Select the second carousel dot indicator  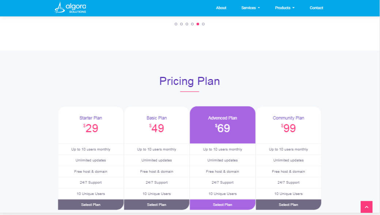(182, 24)
